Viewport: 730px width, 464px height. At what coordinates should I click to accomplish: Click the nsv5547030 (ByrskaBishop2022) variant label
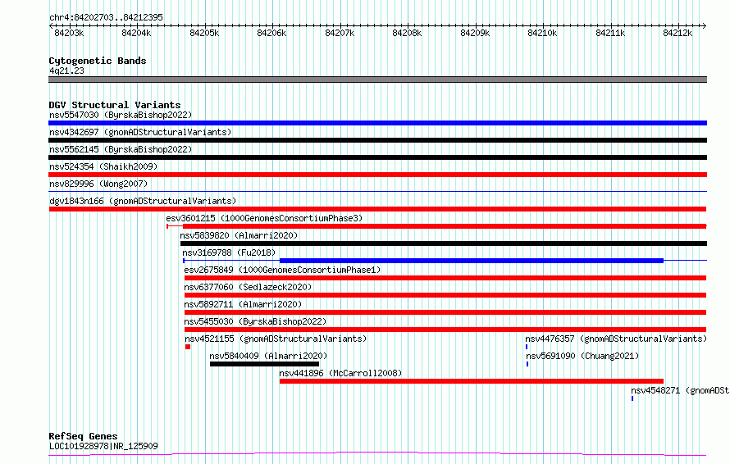tap(121, 115)
